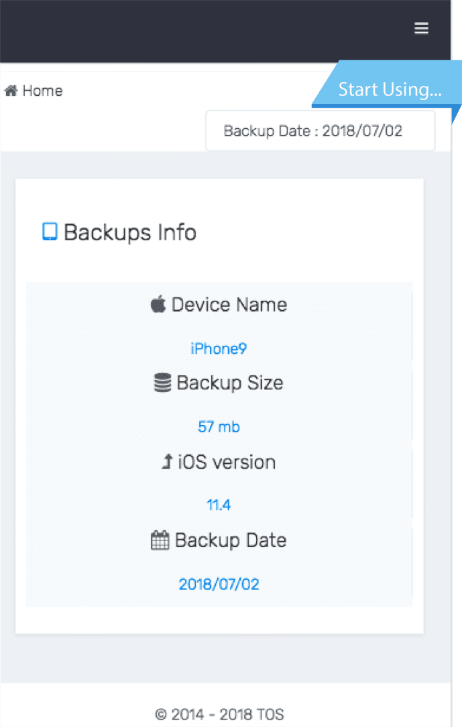Click the tablet icon beside Backups Info
Viewport: 462px width, 727px height.
point(50,232)
